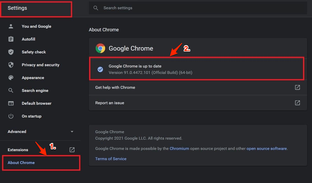The image size is (312, 183).
Task: Click the Search engine magnifier icon
Action: pos(11,90)
